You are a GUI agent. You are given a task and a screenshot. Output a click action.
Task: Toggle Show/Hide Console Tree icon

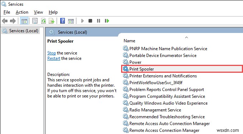[24, 21]
